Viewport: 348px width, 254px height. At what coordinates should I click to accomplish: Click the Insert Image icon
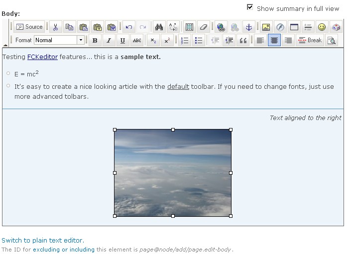click(266, 27)
